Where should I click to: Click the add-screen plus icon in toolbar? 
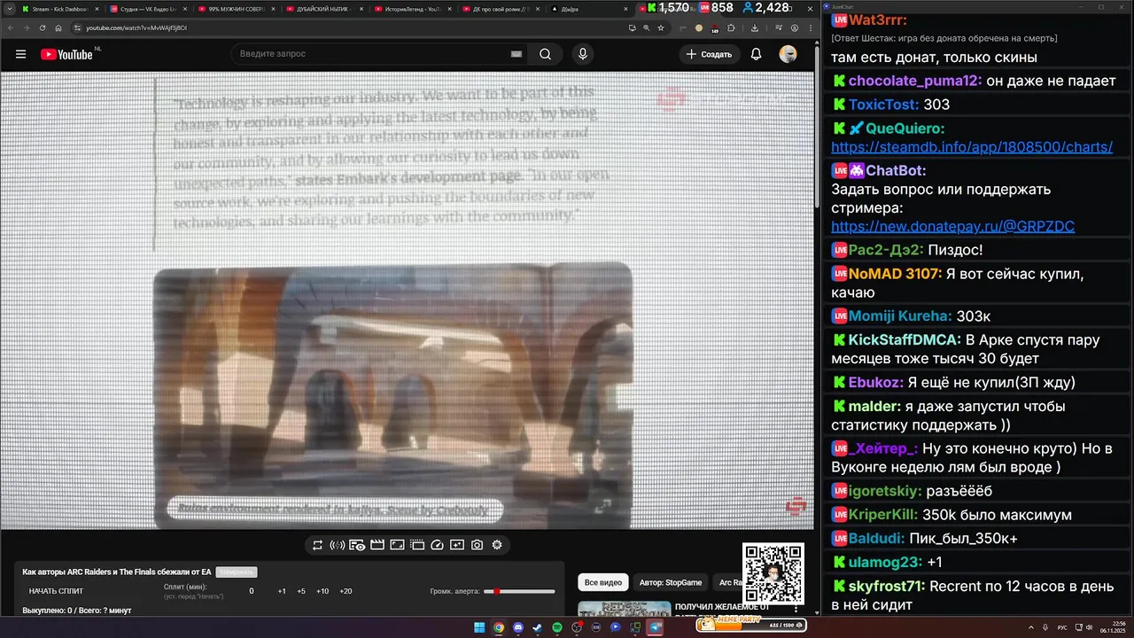(457, 545)
